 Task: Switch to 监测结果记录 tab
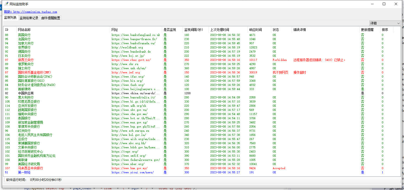coord(29,18)
